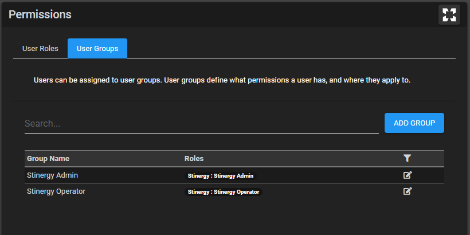The width and height of the screenshot is (470, 235).
Task: Click the Permissions panel title
Action: 40,14
